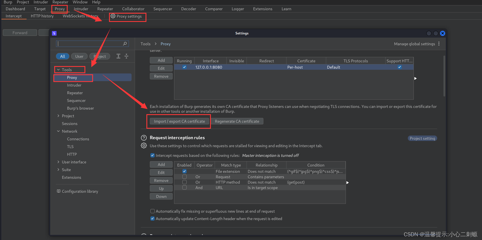Image resolution: width=482 pixels, height=240 pixels.
Task: Toggle Running checkbox for 127.0.0.1:8080 listener
Action: pyautogui.click(x=184, y=67)
